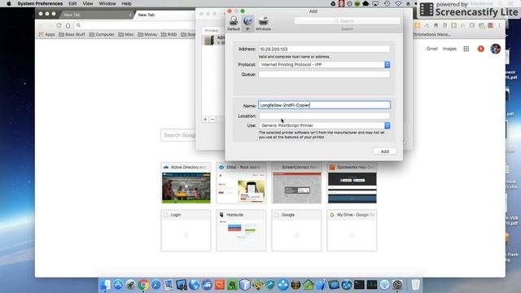This screenshot has height=293, width=521.
Task: Switch to the first New Tab in Chrome
Action: [x=96, y=15]
